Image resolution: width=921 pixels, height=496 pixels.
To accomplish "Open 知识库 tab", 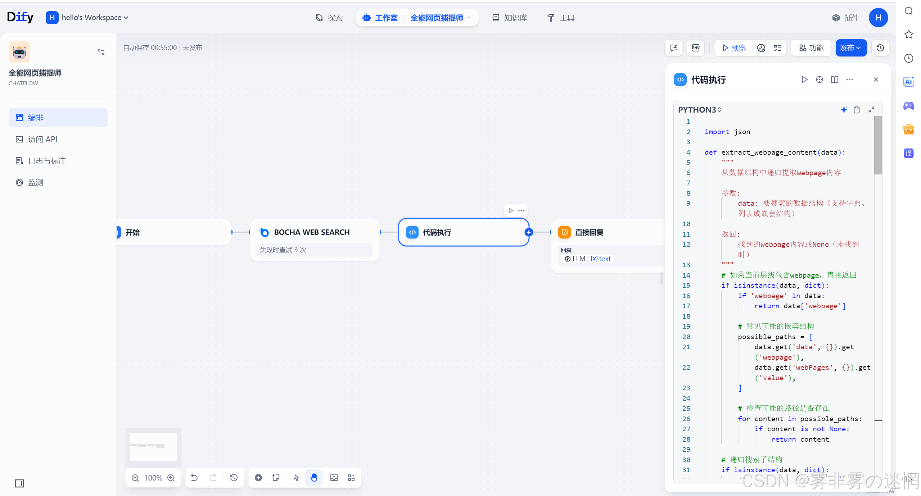I will [x=510, y=18].
